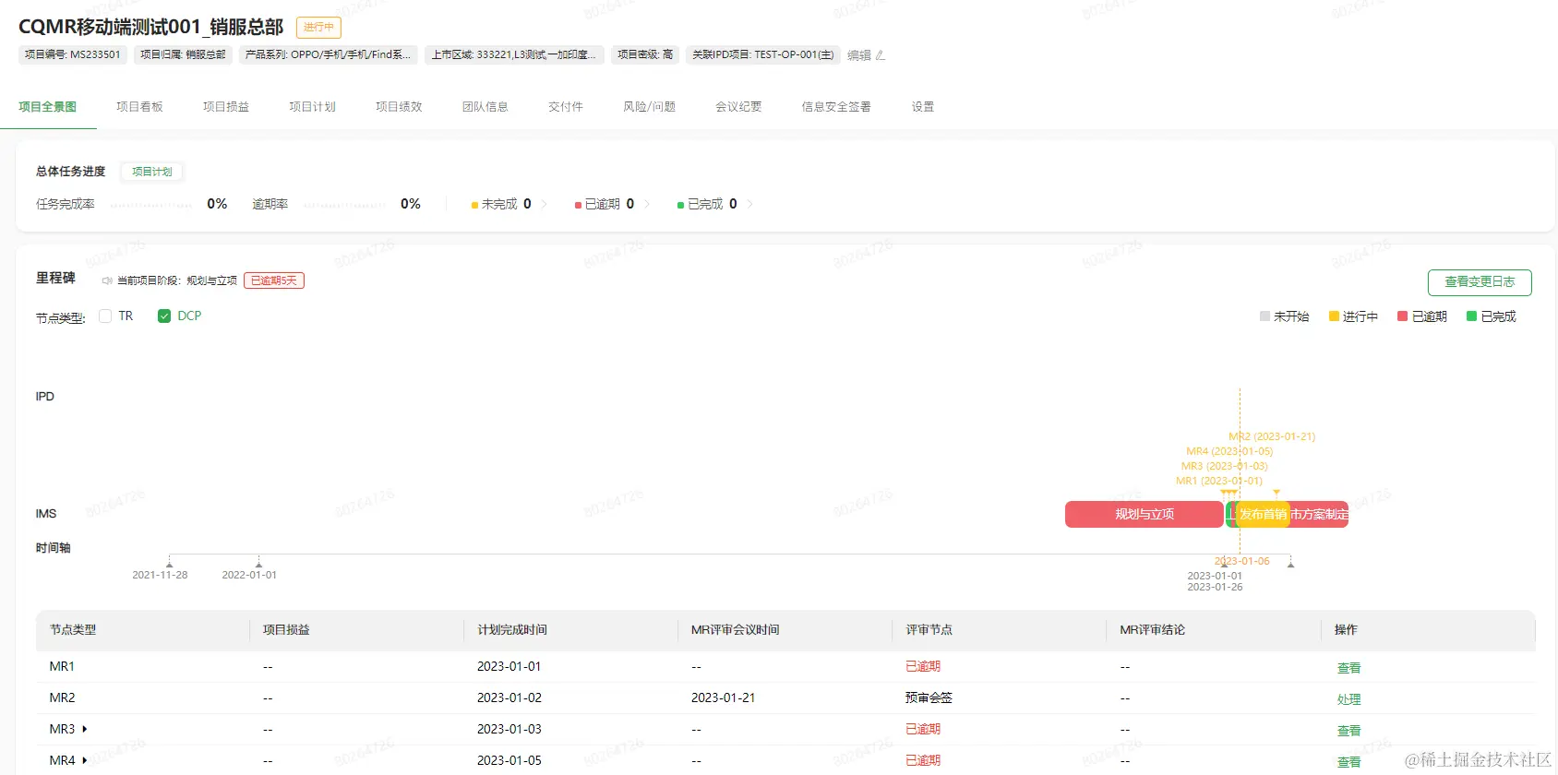Click the 节点类型 column header
Viewport: 1558px width, 775px height.
coord(73,630)
